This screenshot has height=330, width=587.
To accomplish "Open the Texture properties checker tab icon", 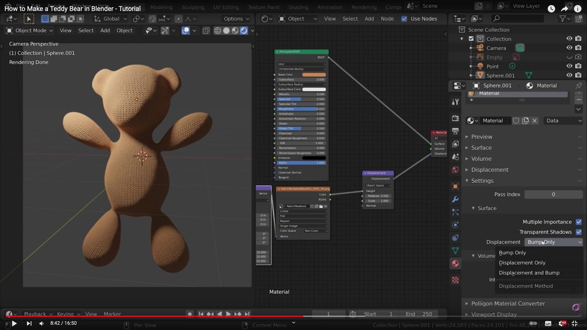I will pyautogui.click(x=455, y=280).
